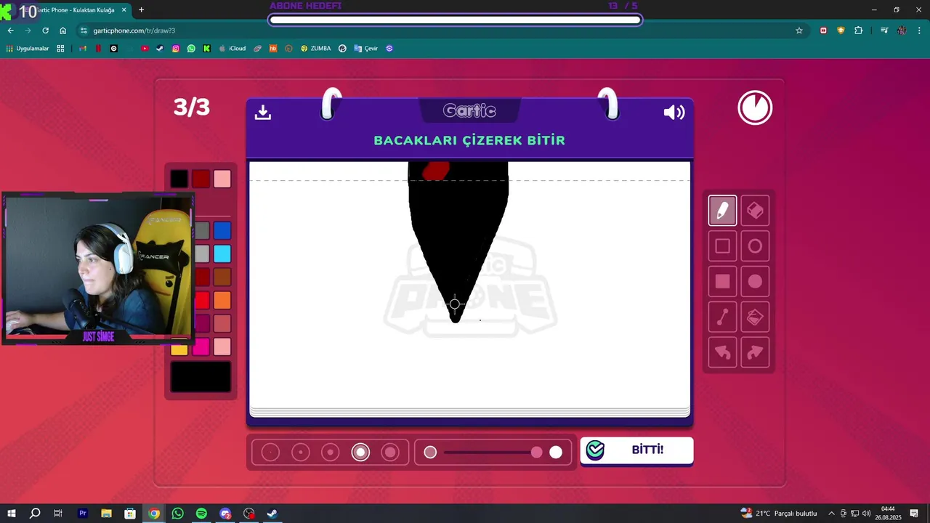Pick the brown color swatch
The width and height of the screenshot is (930, 523).
pos(222,277)
